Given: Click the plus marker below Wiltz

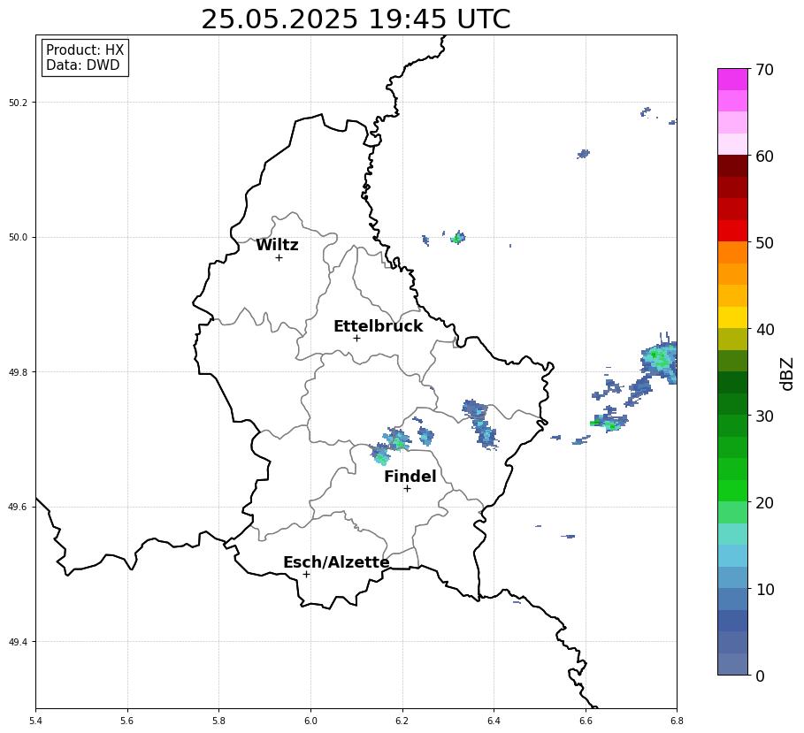Looking at the screenshot, I should click(x=279, y=257).
